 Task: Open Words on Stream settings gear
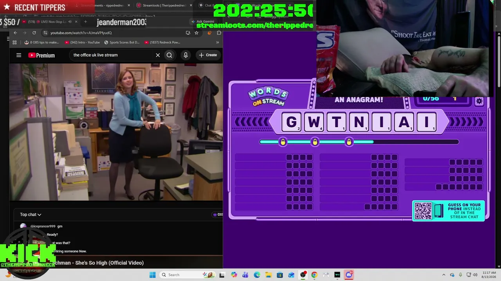point(479,101)
